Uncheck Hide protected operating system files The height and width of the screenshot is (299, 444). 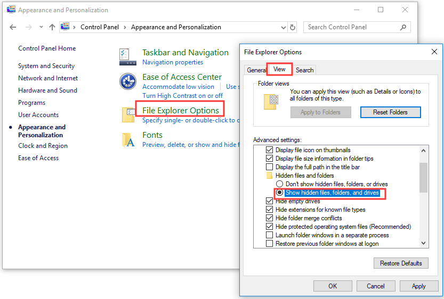[x=270, y=226]
